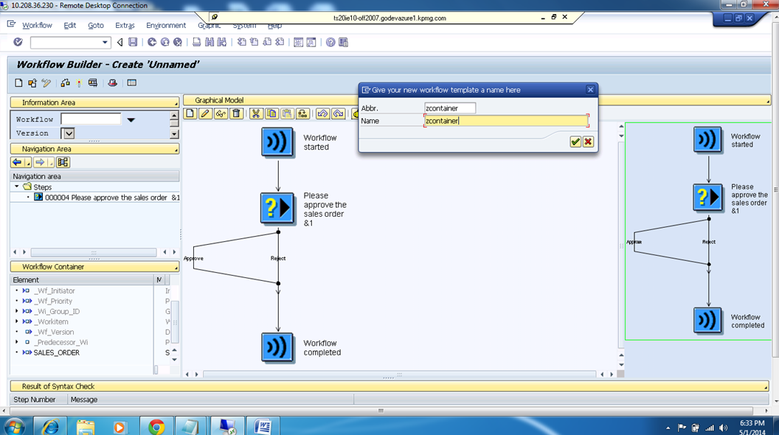Click the Delete trashcan icon in Graphical Model
Screen dimensions: 779x435
click(x=236, y=113)
